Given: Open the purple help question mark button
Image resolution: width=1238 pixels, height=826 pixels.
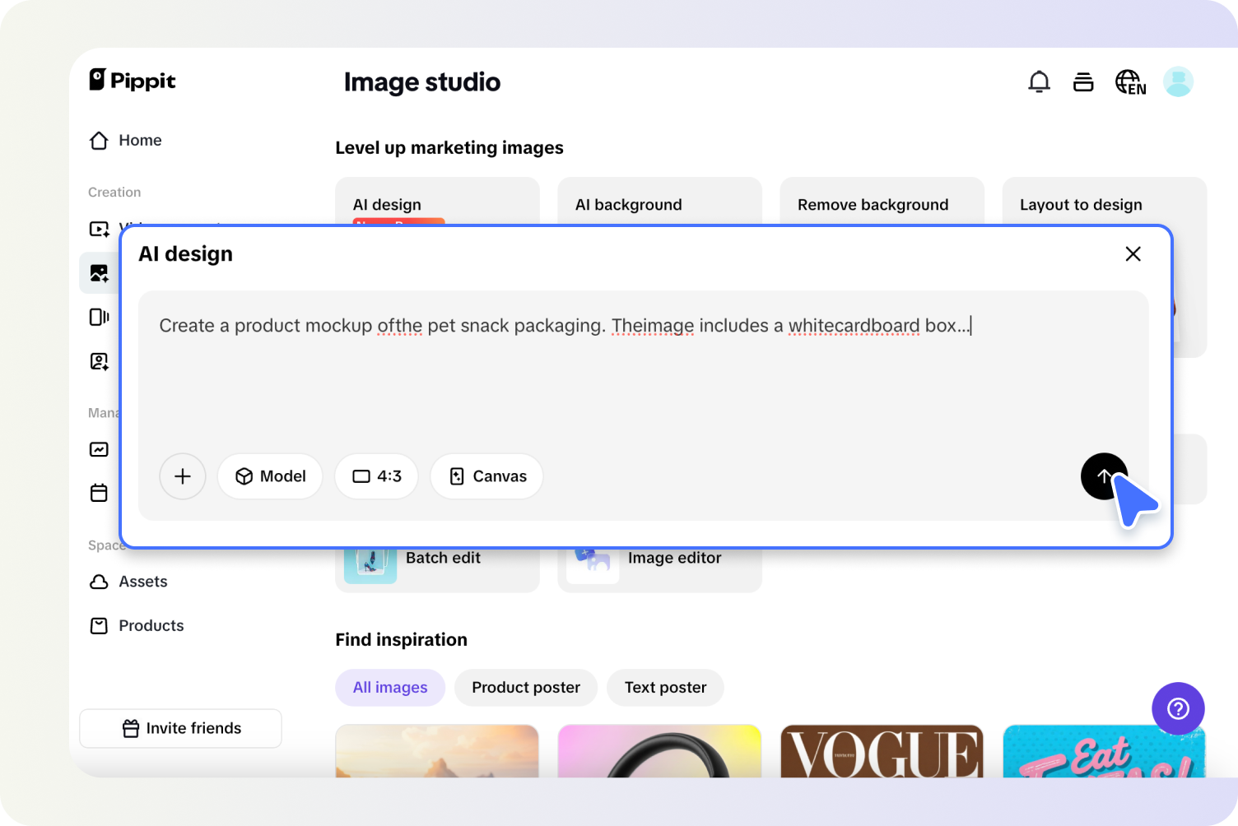Looking at the screenshot, I should click(x=1178, y=708).
